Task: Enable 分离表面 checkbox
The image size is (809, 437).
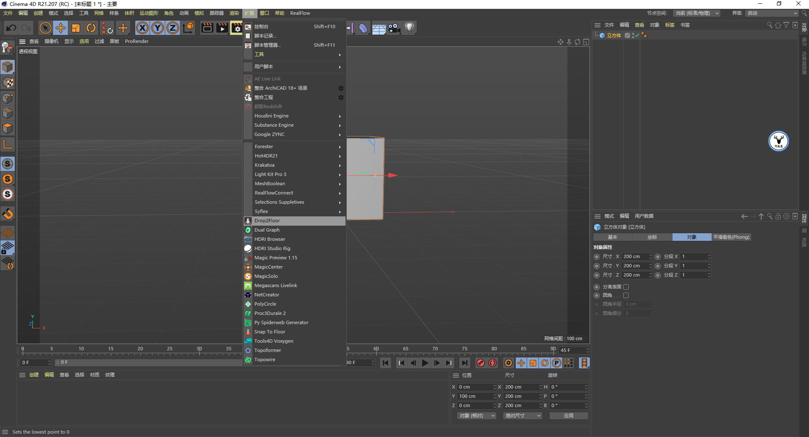Action: 626,287
